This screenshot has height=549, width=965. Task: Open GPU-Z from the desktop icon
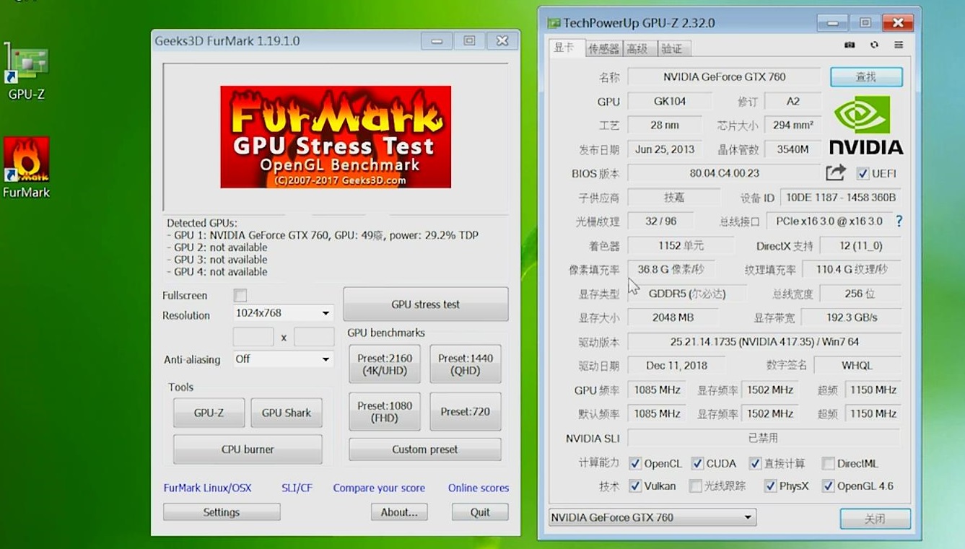click(x=26, y=72)
